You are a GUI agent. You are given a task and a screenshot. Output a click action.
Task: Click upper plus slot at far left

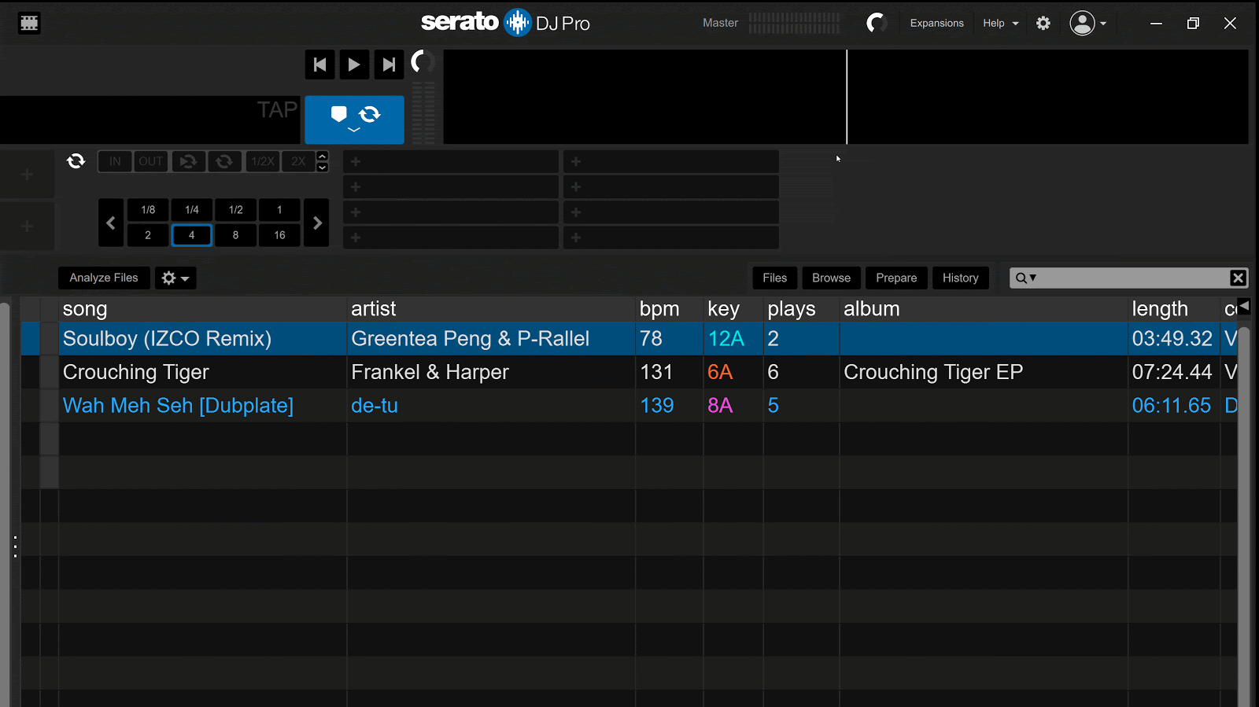[27, 174]
